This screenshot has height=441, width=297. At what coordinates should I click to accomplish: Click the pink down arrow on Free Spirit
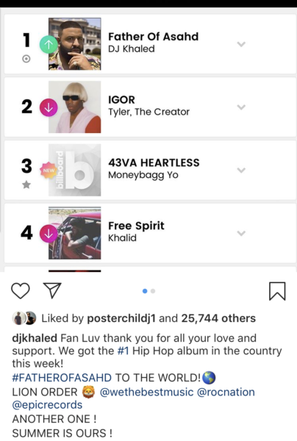[x=49, y=234]
